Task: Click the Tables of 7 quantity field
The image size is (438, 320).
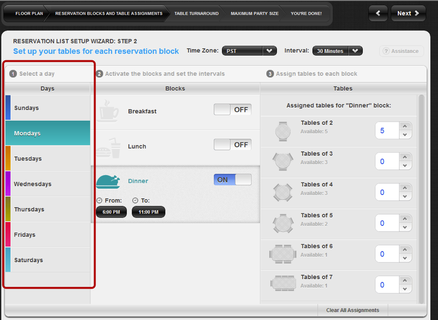Action: [387, 285]
